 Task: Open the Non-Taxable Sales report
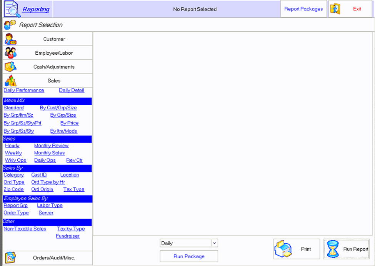[25, 229]
